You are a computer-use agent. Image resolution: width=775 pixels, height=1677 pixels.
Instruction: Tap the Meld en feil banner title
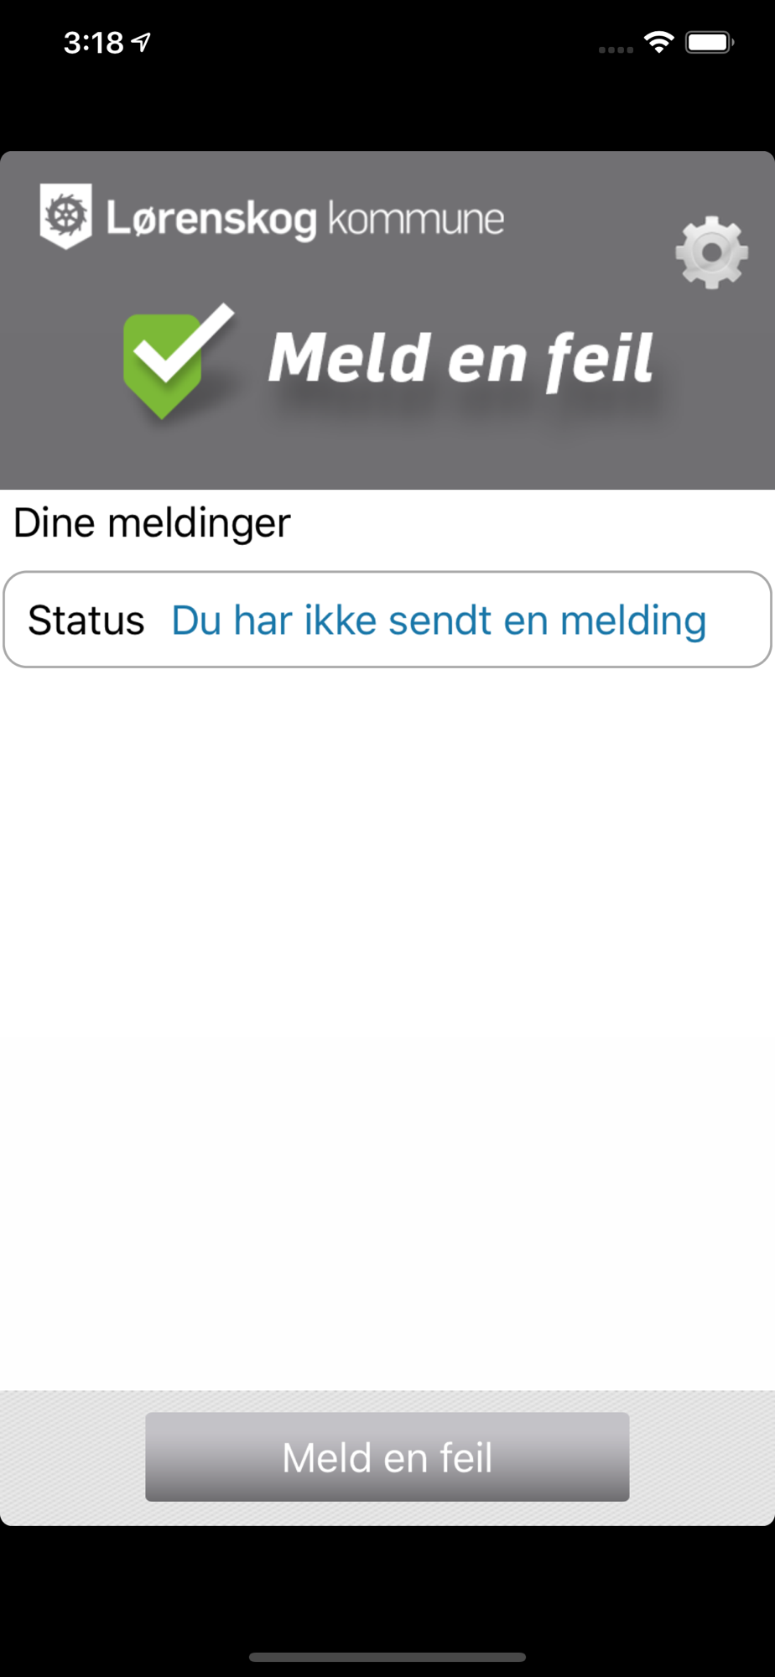point(460,359)
